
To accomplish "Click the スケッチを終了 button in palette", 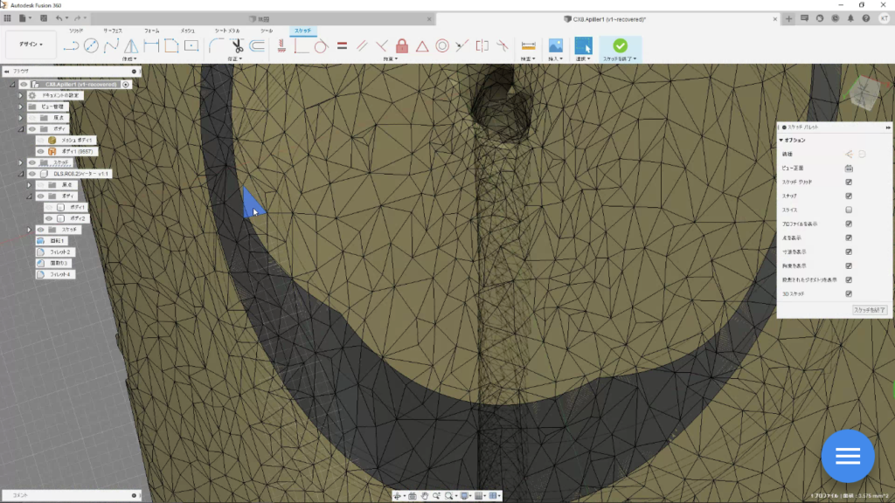I will [x=869, y=310].
